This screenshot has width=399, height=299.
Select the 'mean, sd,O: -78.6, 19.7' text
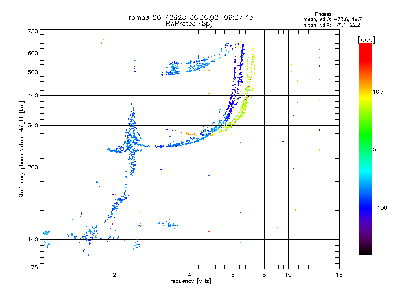[x=332, y=19]
